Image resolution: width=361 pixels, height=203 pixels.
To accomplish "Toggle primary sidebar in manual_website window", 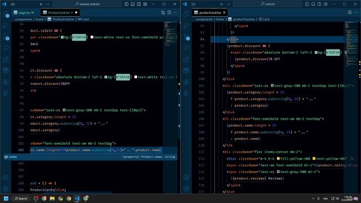I will point(126,4).
